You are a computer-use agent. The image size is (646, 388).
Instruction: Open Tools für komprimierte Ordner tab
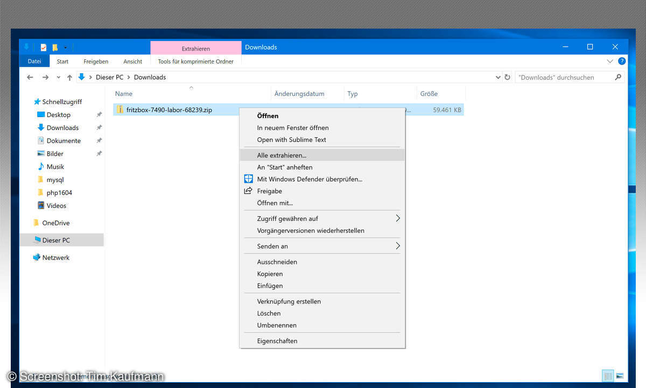coord(196,61)
